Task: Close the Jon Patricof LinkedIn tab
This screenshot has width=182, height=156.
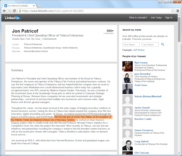Action: 34,6
